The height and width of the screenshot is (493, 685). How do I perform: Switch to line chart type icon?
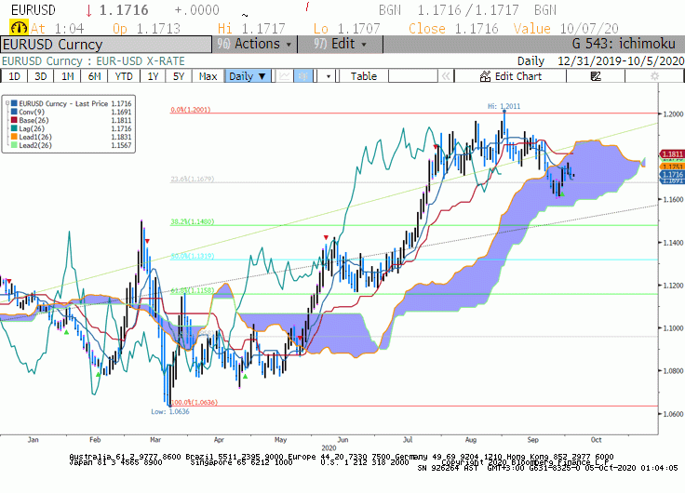tap(284, 76)
